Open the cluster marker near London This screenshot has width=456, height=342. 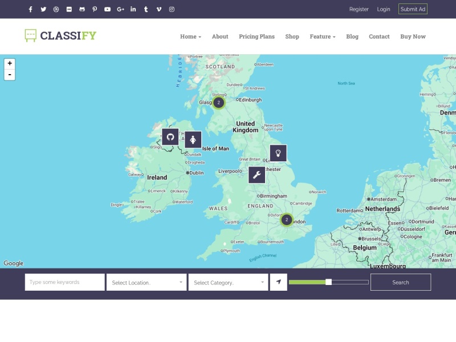(287, 220)
